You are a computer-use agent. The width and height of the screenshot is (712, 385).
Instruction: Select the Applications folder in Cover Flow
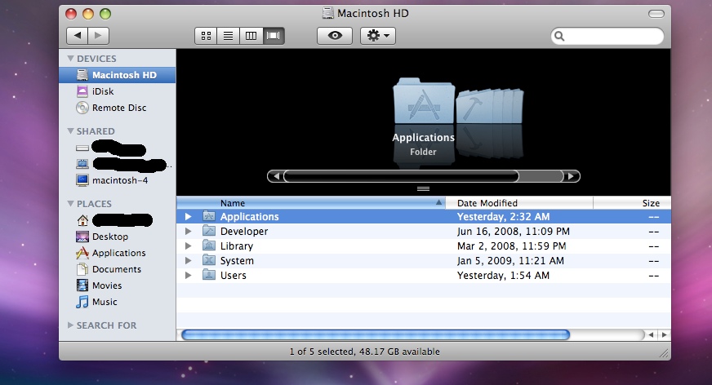(x=423, y=101)
